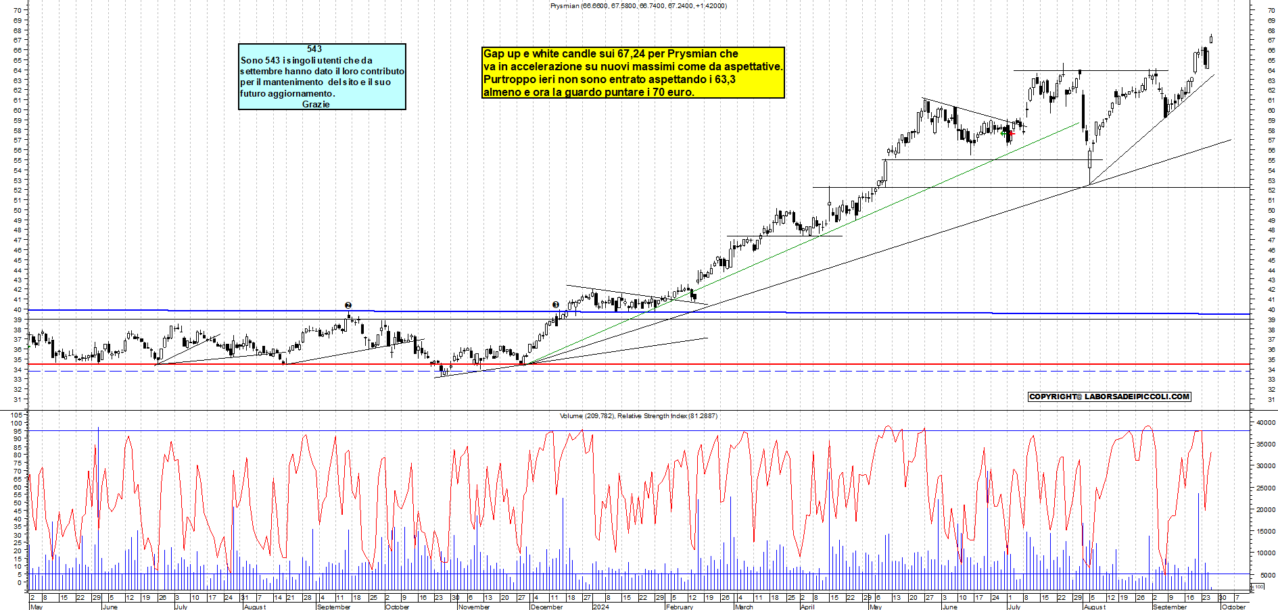Click the 2024 year label on time axis

coord(600,607)
